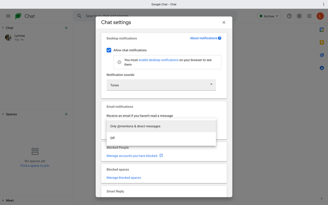The image size is (328, 205).
Task: Click the Smart Reply heading
Action: click(x=115, y=191)
